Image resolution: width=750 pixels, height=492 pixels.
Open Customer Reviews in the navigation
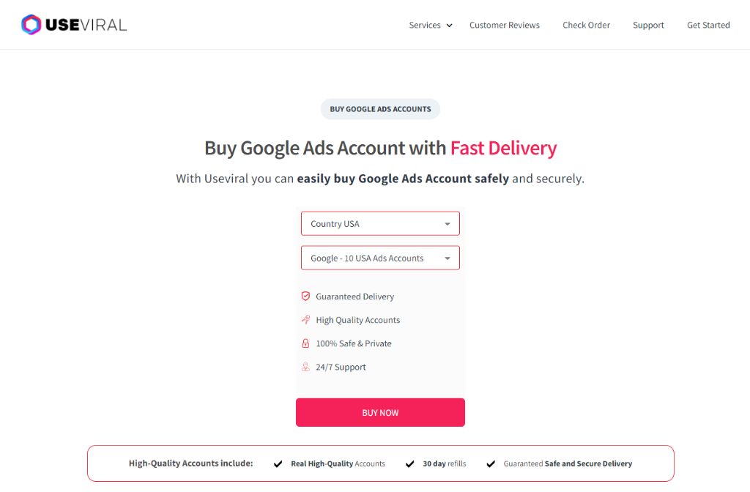coord(504,25)
